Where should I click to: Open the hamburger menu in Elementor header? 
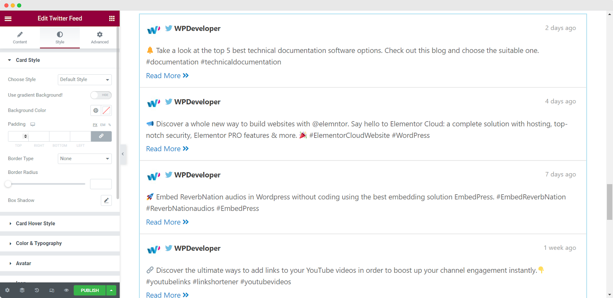pos(8,18)
